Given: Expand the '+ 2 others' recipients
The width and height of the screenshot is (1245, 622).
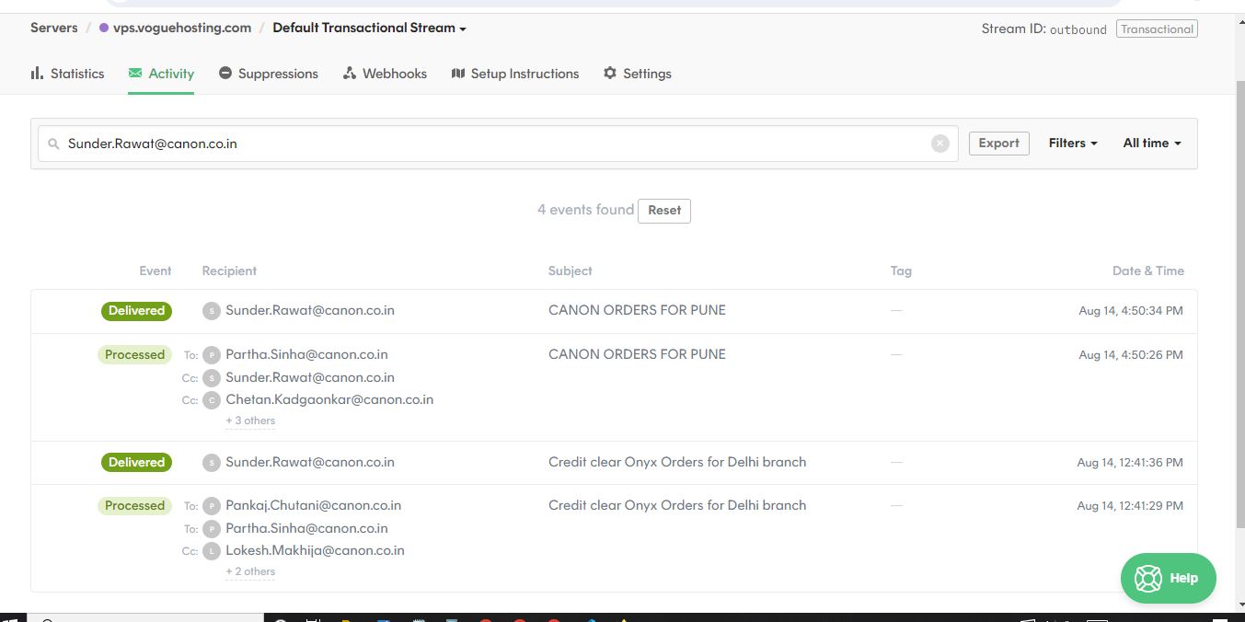Looking at the screenshot, I should [x=250, y=571].
